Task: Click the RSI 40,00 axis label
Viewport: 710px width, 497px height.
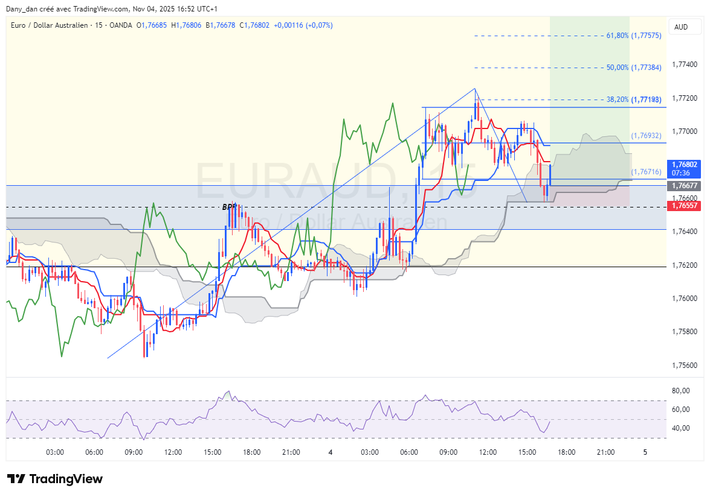Action: point(681,428)
